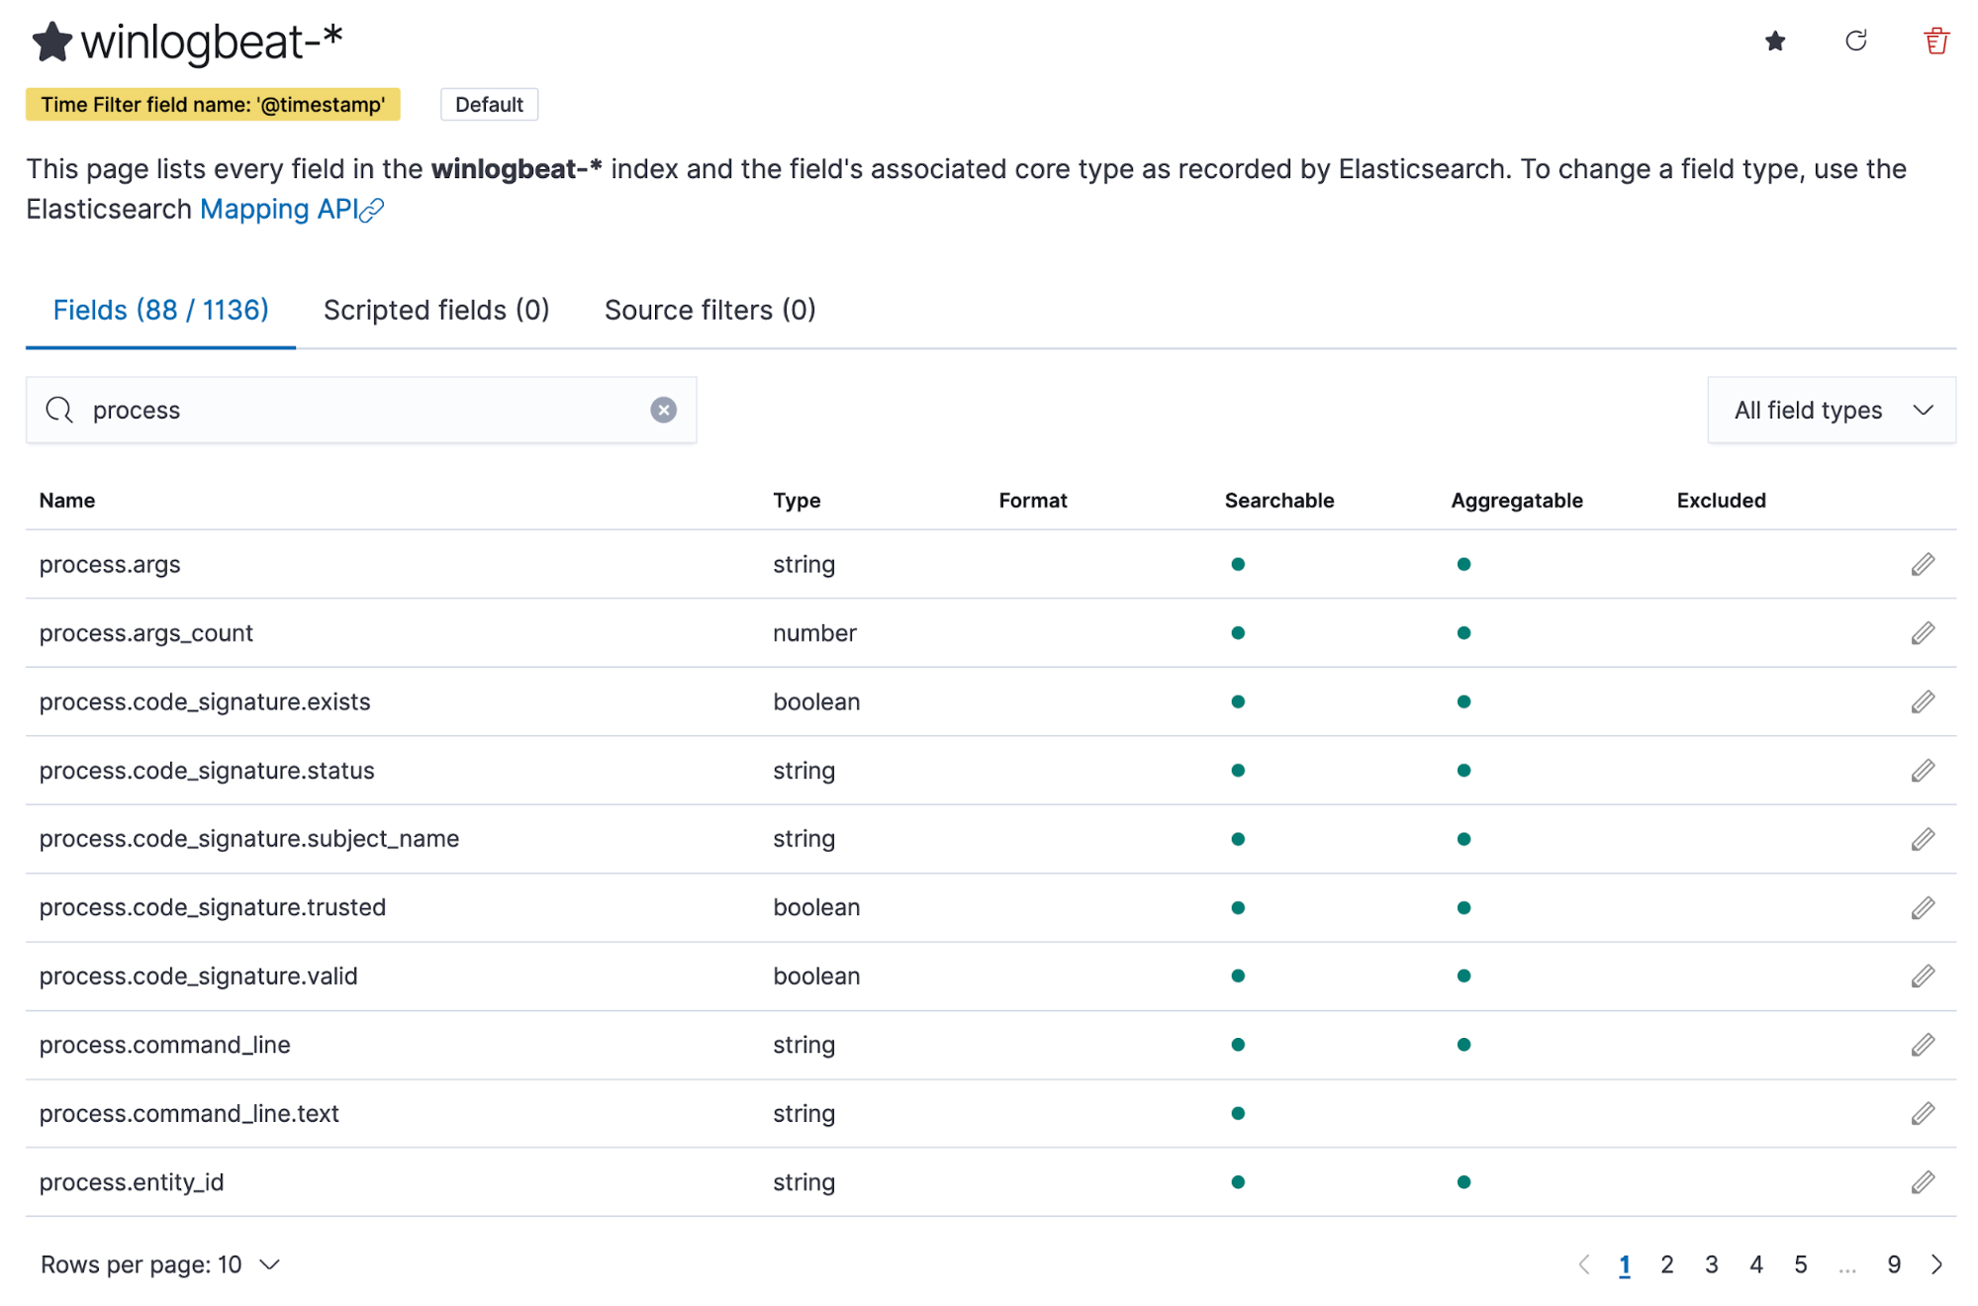The height and width of the screenshot is (1306, 1978).
Task: Select the process.entity_id name
Action: coord(132,1182)
